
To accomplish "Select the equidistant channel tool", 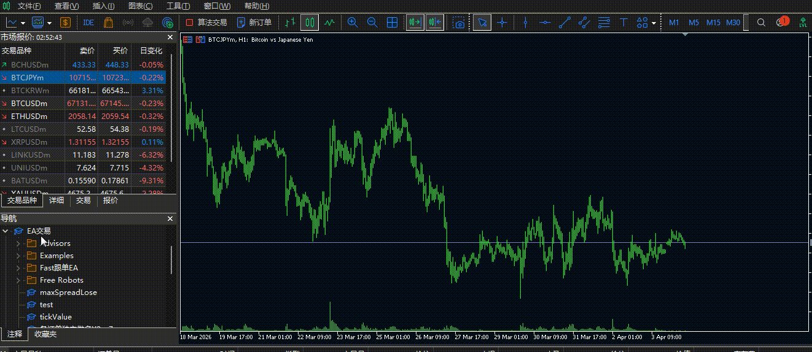I will point(584,23).
